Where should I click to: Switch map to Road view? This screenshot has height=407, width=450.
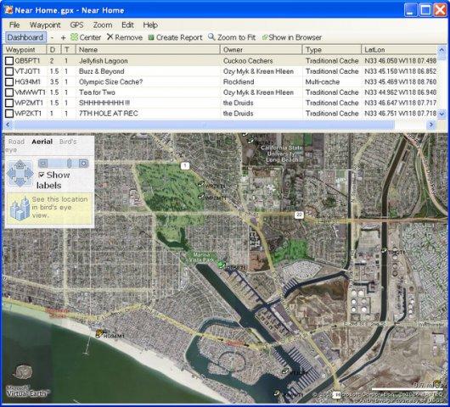pyautogui.click(x=16, y=142)
